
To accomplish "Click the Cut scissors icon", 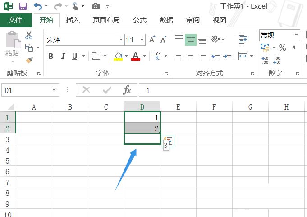I will (29, 35).
